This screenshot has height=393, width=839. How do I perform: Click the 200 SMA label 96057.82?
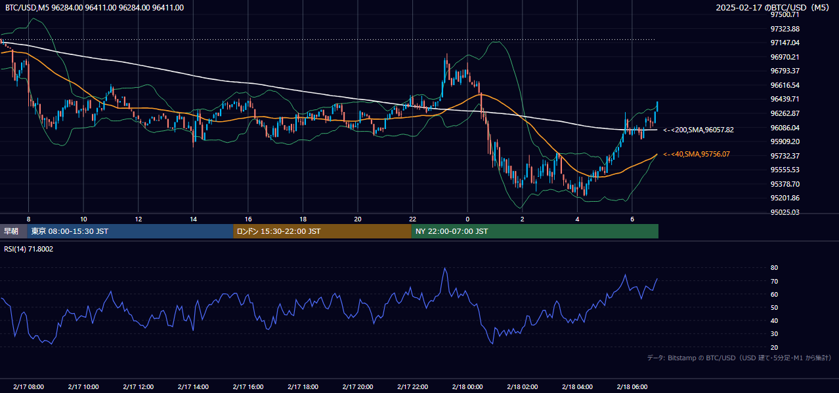pyautogui.click(x=699, y=130)
